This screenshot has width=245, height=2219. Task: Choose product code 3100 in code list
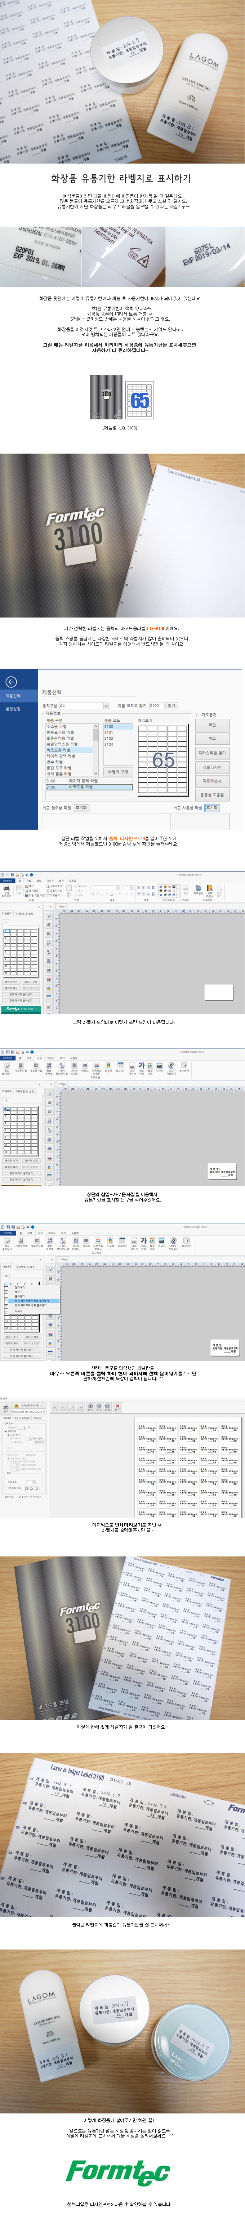click(117, 726)
